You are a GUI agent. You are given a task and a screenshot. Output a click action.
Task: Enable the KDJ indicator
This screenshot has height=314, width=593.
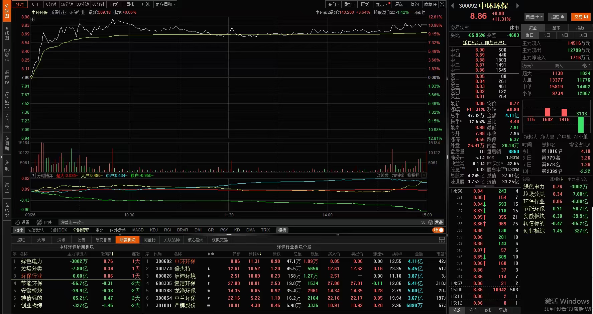[x=154, y=230]
